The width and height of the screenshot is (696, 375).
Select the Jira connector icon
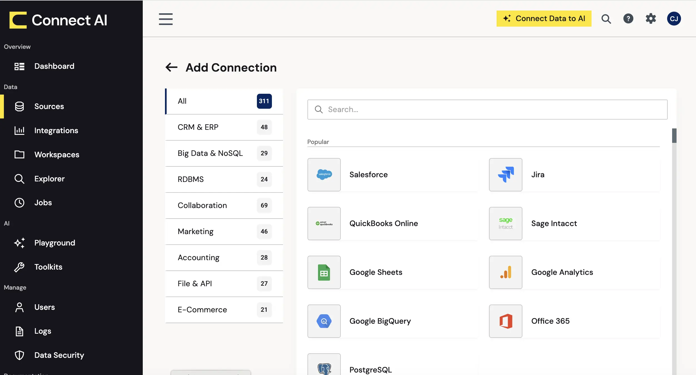[505, 174]
